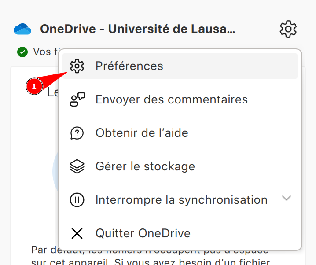Click the question mark help icon
Image resolution: width=316 pixels, height=265 pixels.
click(77, 133)
